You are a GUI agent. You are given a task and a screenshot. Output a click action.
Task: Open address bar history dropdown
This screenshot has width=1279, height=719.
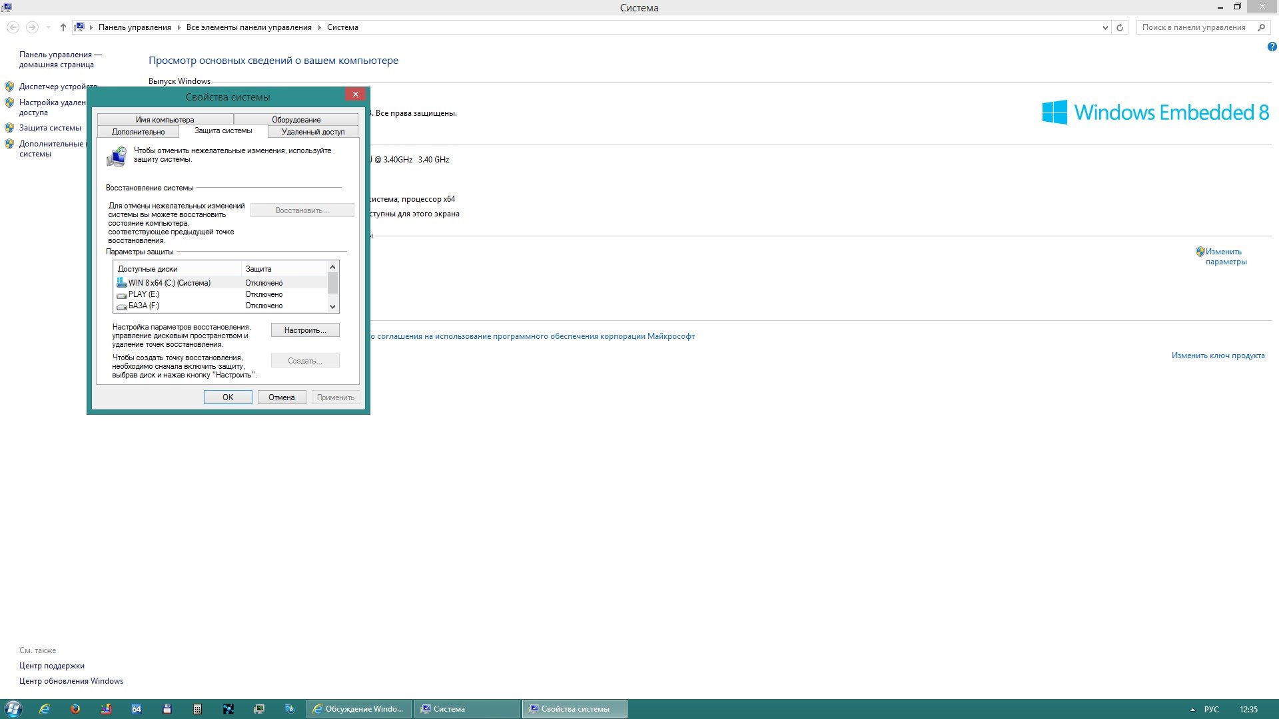tap(1105, 27)
